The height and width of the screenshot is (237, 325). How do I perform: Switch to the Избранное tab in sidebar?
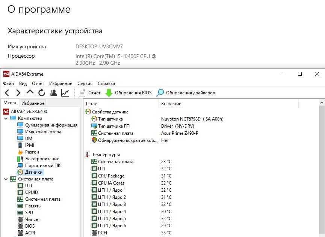click(x=33, y=103)
